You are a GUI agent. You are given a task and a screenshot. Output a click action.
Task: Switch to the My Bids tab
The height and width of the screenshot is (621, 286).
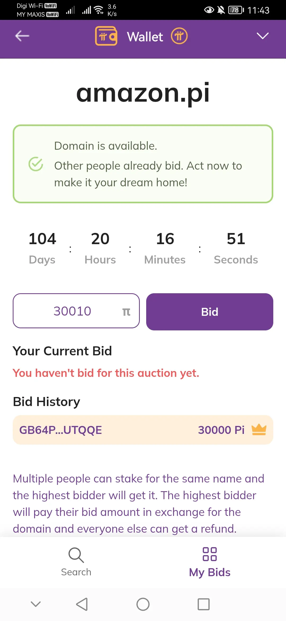coord(210,562)
